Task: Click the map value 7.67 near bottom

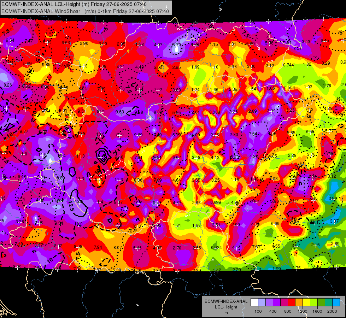Action: [x=256, y=247]
